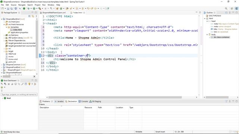Click the Spring perspective icon at top right
239x134 pixels.
tap(236, 9)
